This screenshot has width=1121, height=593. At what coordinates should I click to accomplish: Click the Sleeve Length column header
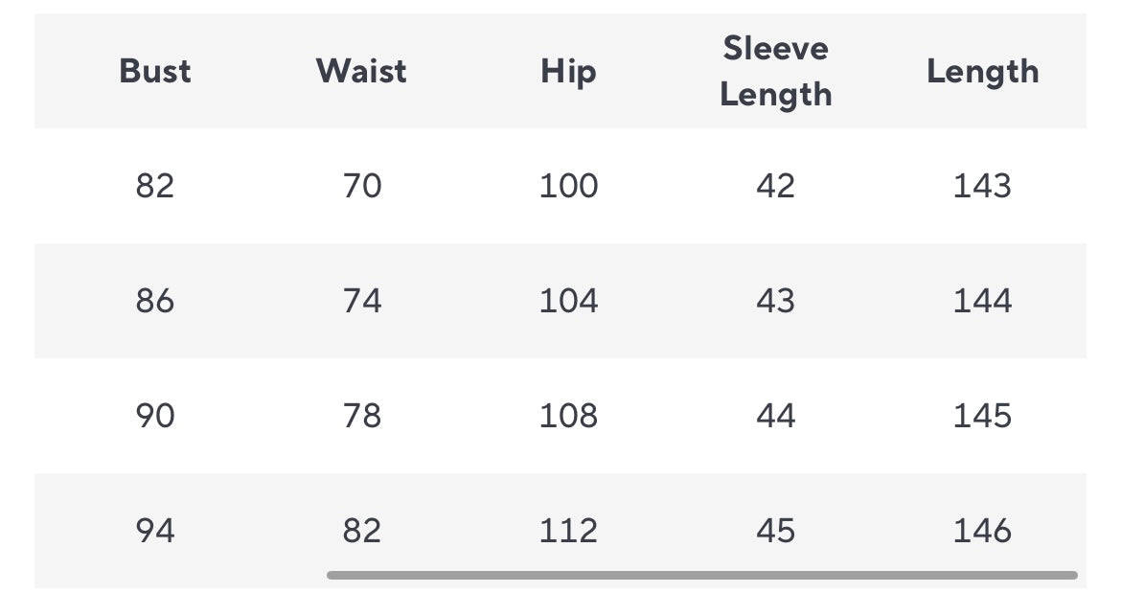(775, 71)
